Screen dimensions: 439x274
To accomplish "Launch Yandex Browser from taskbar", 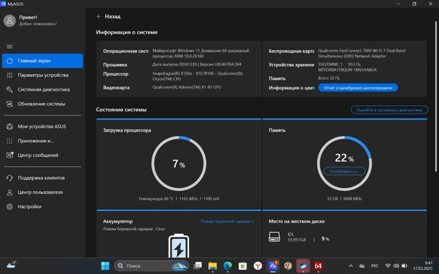I will (x=258, y=266).
